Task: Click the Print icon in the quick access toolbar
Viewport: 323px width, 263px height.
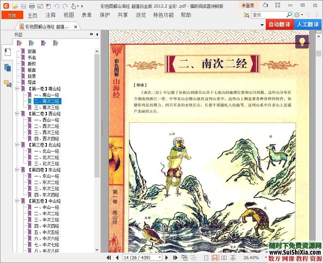Action: (x=32, y=6)
